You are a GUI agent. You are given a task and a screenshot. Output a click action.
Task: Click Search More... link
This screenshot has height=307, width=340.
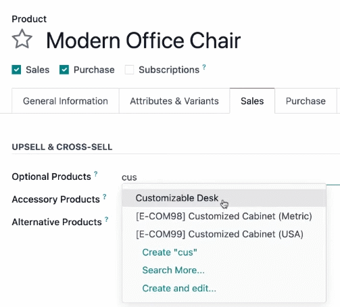pos(174,270)
